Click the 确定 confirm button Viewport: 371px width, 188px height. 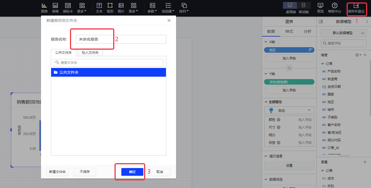(132, 172)
